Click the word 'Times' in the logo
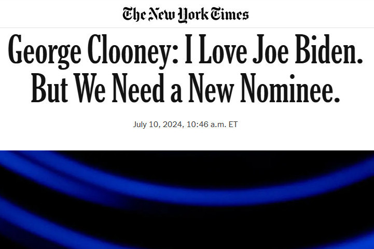Screen dimensions: 374x249 (x=230, y=14)
